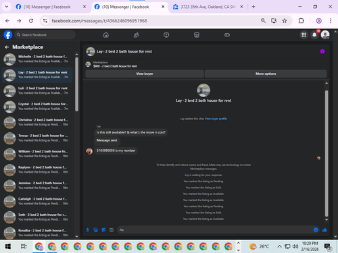Open Windows Start menu
This screenshot has height=253, width=338.
coord(8,246)
